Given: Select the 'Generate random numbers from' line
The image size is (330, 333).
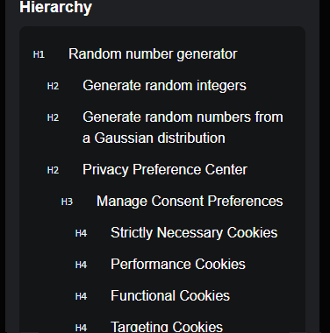Looking at the screenshot, I should (x=183, y=117).
